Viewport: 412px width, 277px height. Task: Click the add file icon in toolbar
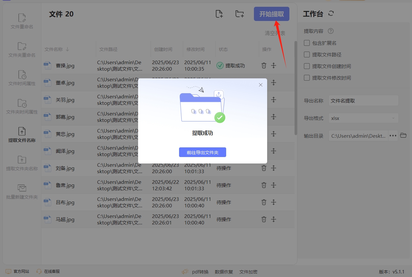[x=219, y=14]
